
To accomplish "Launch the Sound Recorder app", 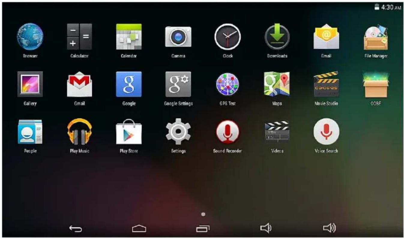I will pos(228,132).
